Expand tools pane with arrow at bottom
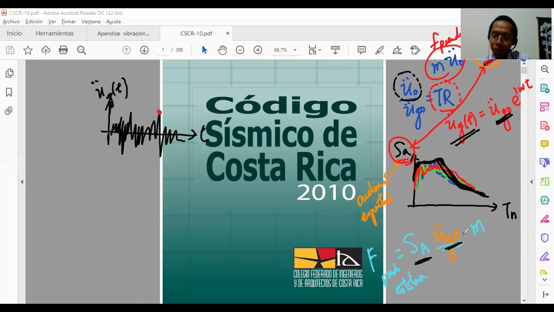This screenshot has width=554, height=312. click(545, 295)
